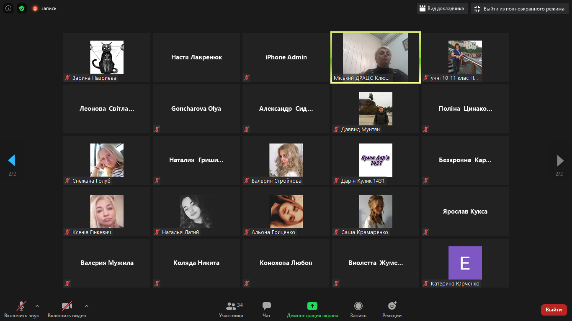The width and height of the screenshot is (572, 321).
Task: Leave the meeting with Выйти button
Action: (554, 310)
